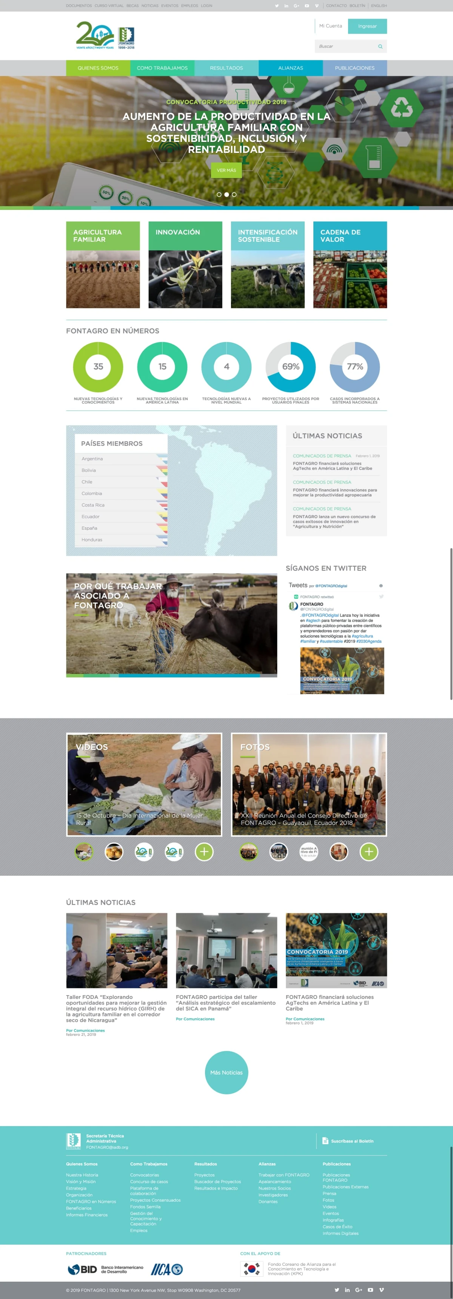The height and width of the screenshot is (1299, 453).
Task: Open the YouTube icon in the footer bar
Action: coord(370,1290)
